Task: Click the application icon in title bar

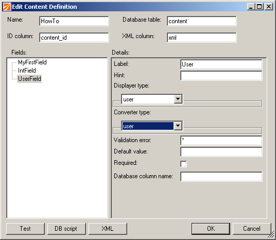Action: [x=7, y=7]
